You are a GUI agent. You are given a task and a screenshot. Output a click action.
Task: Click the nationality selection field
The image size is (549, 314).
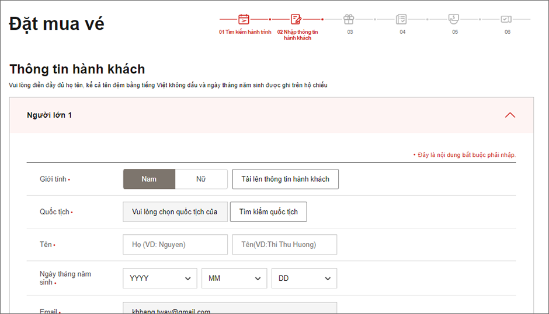(175, 212)
